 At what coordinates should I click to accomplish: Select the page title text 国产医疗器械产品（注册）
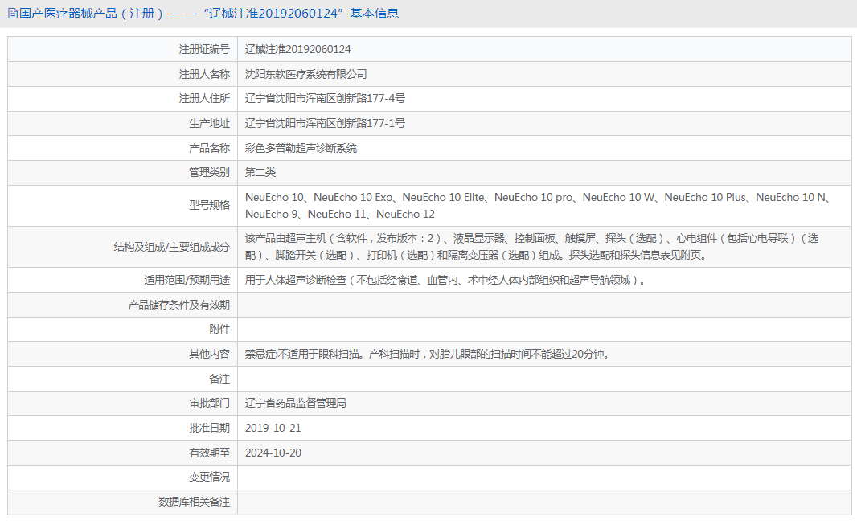click(x=92, y=14)
